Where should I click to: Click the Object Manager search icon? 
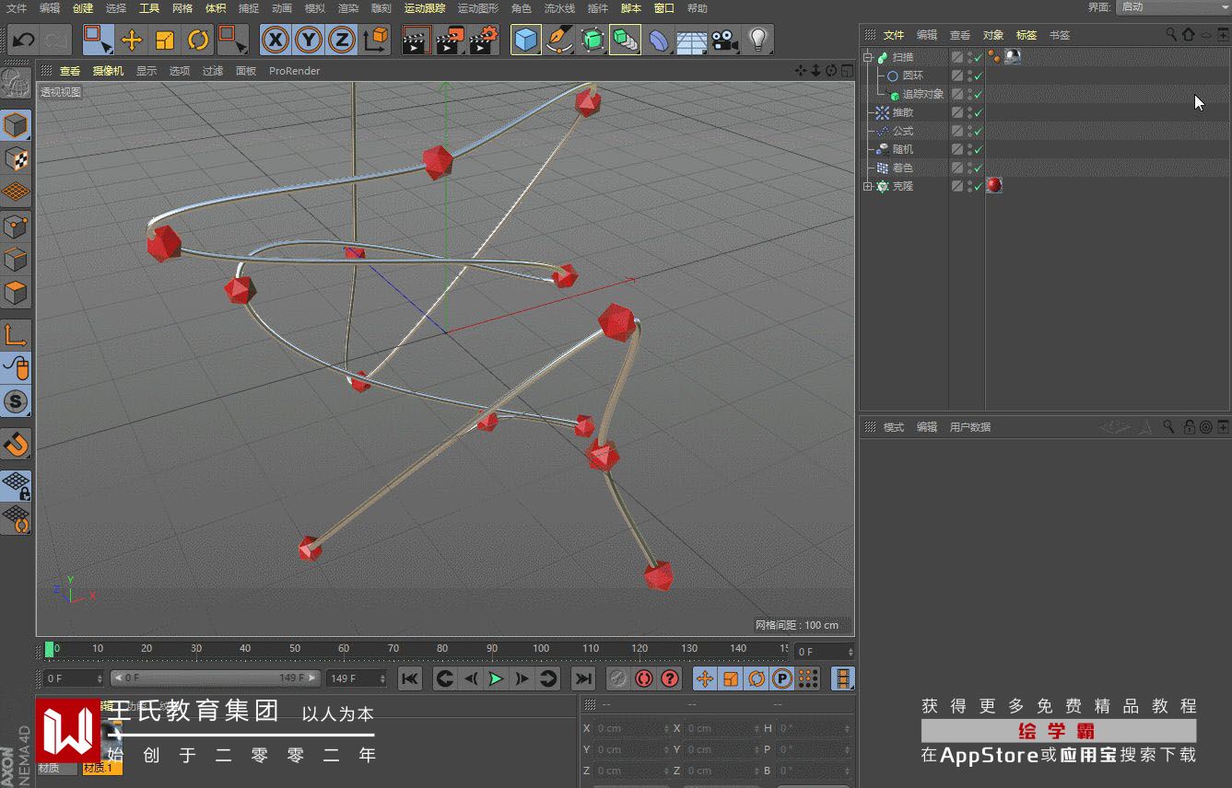[1171, 34]
